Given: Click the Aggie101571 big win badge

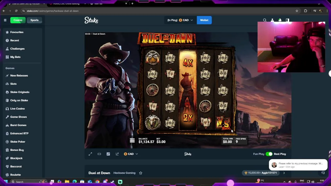Looking at the screenshot, I should point(261,173).
